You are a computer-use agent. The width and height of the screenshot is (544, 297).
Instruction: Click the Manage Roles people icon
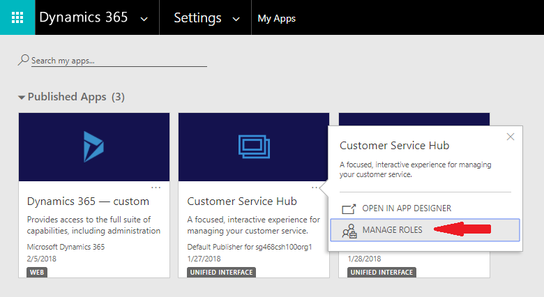[349, 230]
